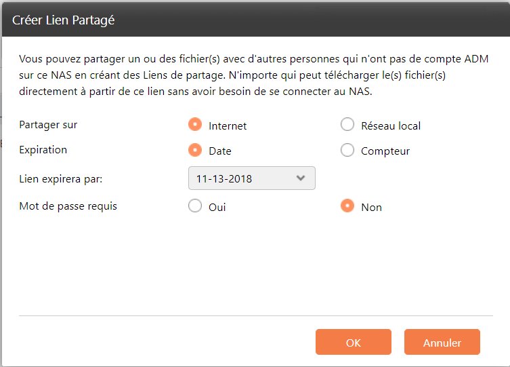Confirm the shared link with OK
The image size is (510, 367).
pyautogui.click(x=353, y=343)
